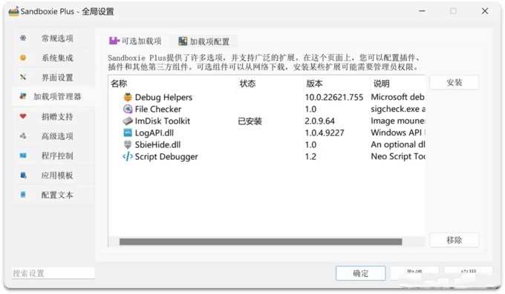This screenshot has width=505, height=294.
Task: Sort list by 版本 column header
Action: tap(336, 84)
